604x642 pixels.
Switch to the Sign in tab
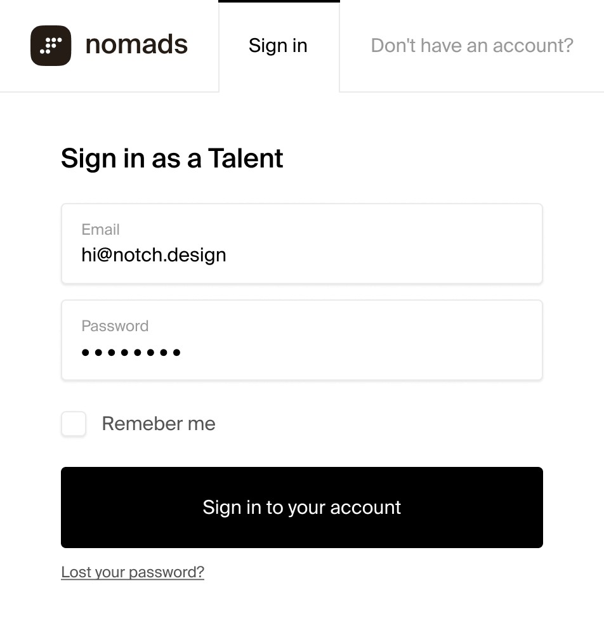pyautogui.click(x=279, y=46)
